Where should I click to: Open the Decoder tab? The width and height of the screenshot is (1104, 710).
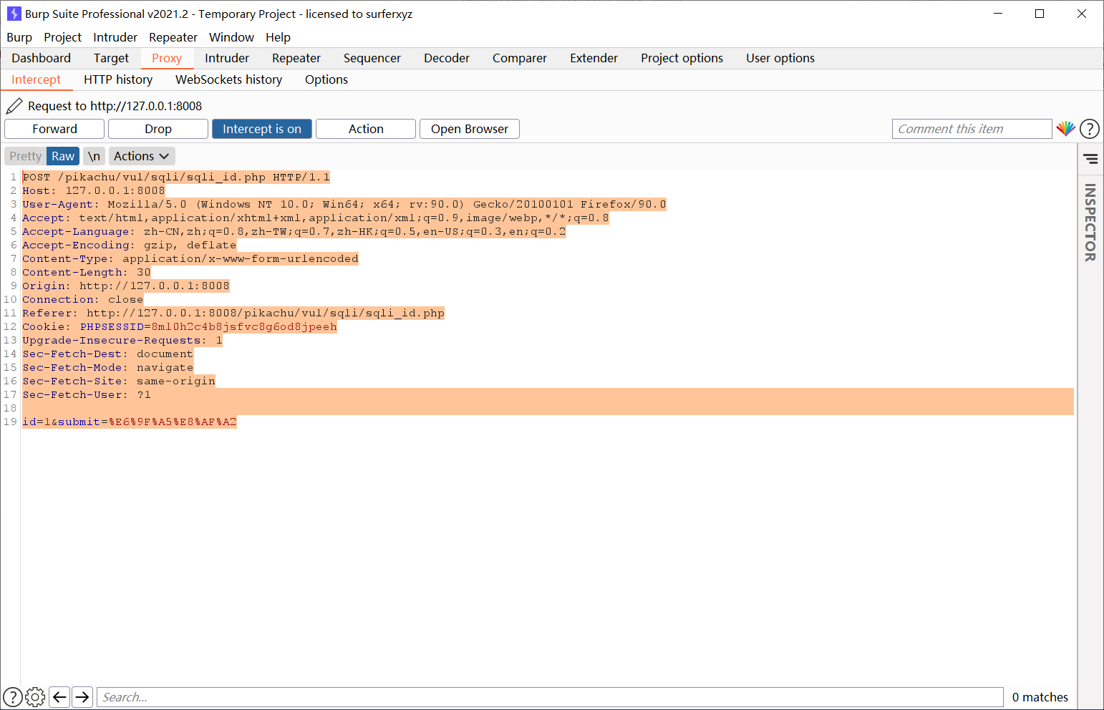pos(447,58)
